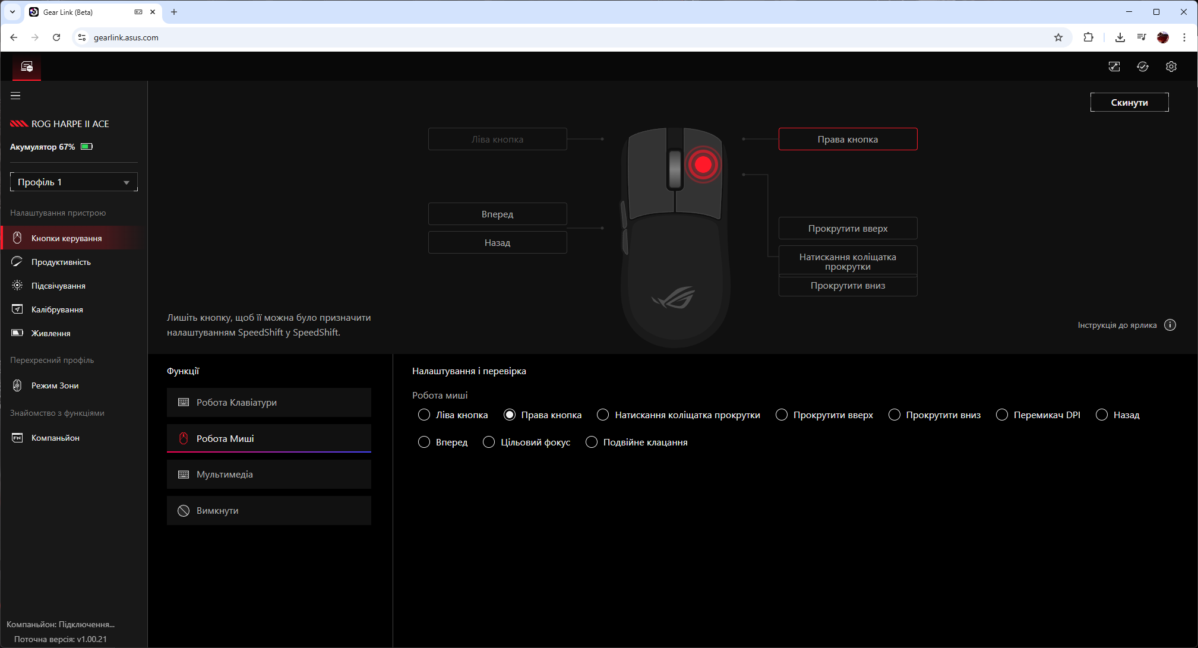This screenshot has width=1198, height=648.
Task: Select the Вперед mouse button mapping
Action: (x=497, y=214)
